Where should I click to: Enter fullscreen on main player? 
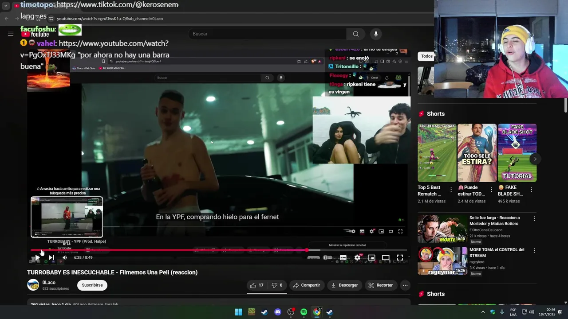tap(400, 257)
